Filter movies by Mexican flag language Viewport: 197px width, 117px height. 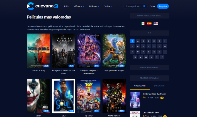[x=143, y=23]
